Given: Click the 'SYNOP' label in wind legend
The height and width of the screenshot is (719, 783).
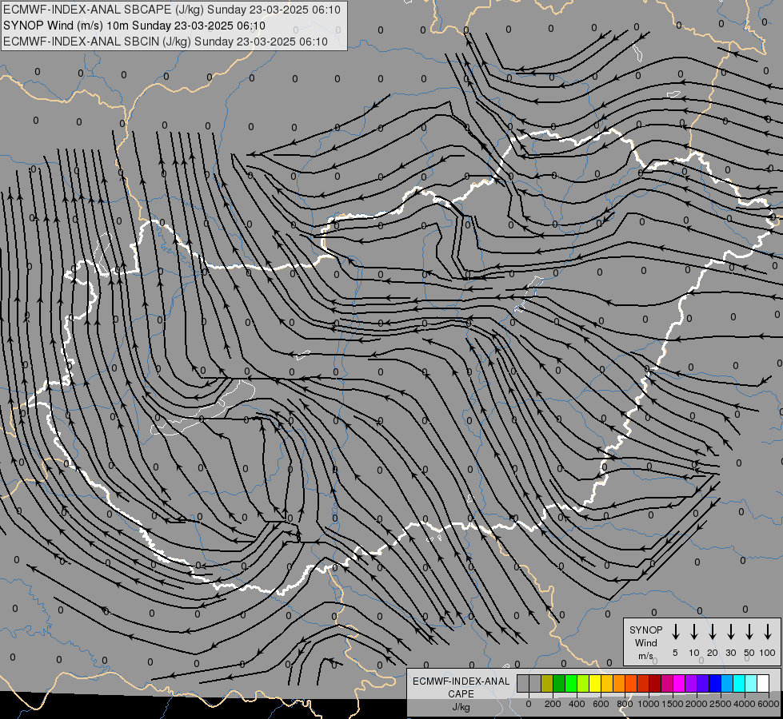Looking at the screenshot, I should tap(645, 630).
